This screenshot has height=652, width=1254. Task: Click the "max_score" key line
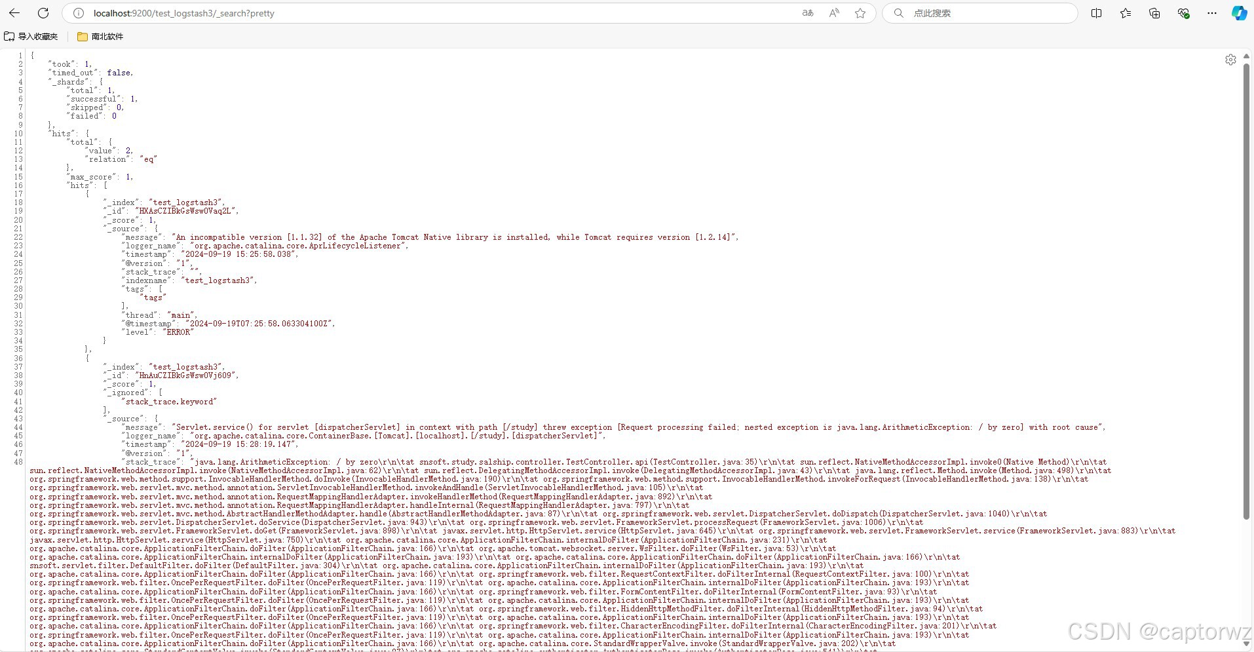100,177
